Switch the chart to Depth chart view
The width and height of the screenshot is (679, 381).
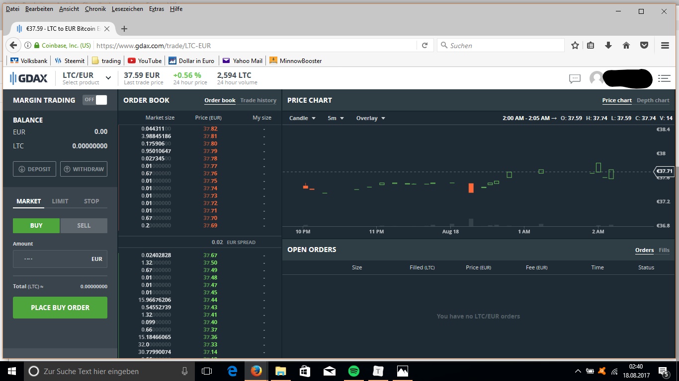pos(653,100)
